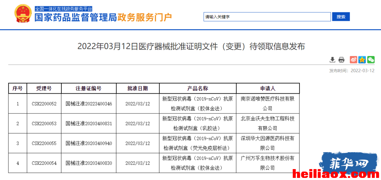Click 国械注准20223400346

(x=89, y=104)
